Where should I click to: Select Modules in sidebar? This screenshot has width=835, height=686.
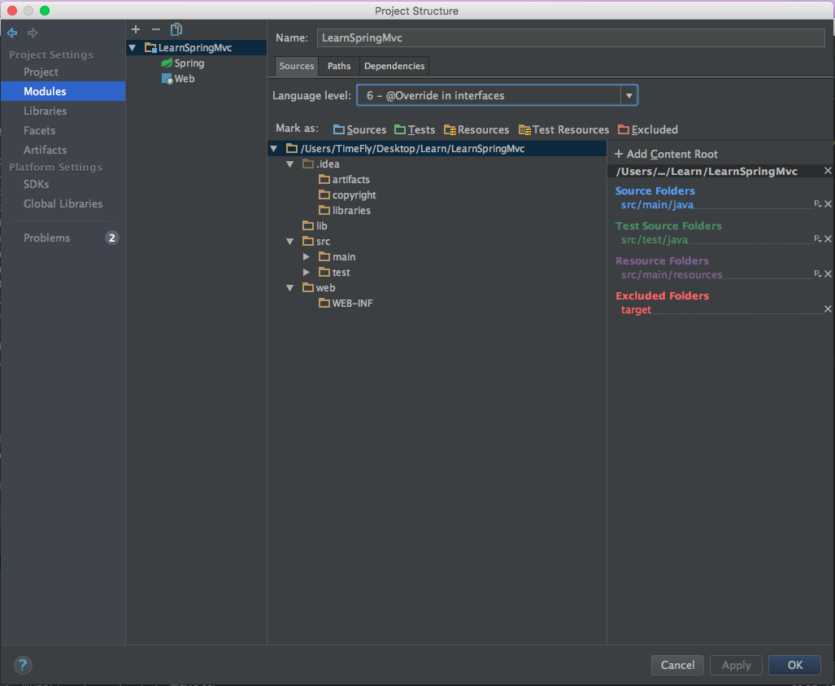(63, 91)
